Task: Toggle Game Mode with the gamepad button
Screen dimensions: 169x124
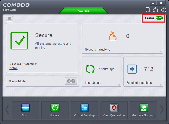Action: (x=71, y=81)
